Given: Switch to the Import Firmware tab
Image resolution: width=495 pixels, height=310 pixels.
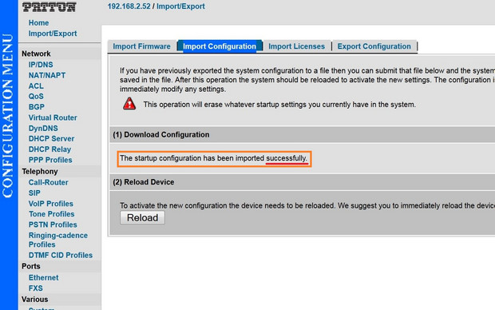Looking at the screenshot, I should (141, 46).
